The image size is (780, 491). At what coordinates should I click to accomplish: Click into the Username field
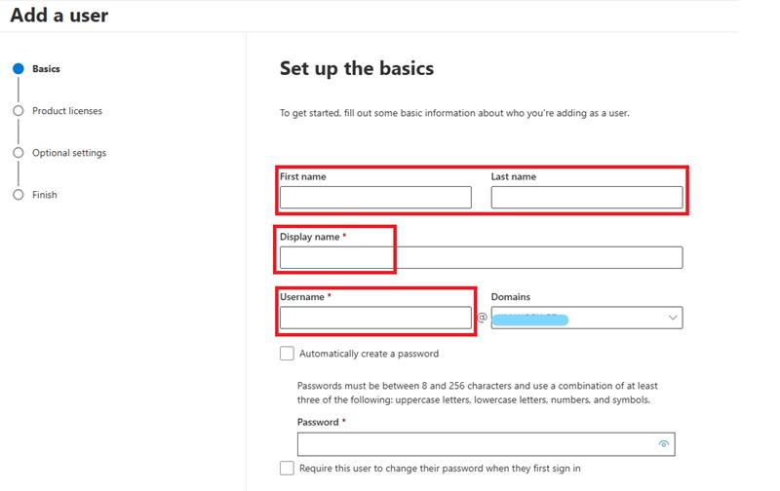[375, 318]
